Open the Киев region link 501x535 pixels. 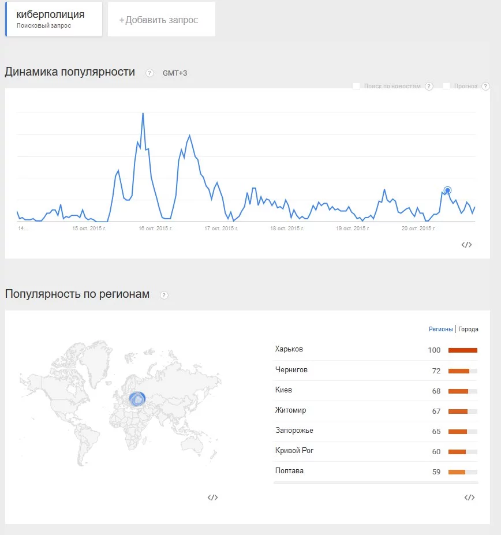coord(284,390)
